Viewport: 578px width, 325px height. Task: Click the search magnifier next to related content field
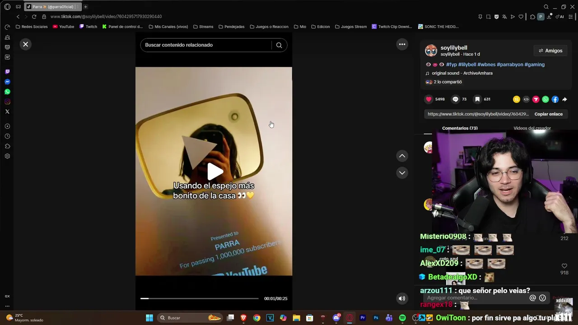pyautogui.click(x=279, y=45)
